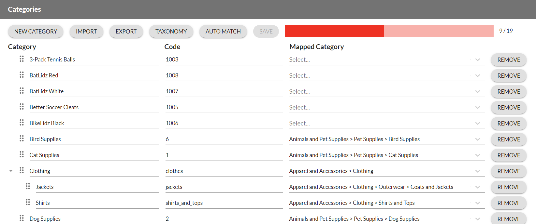This screenshot has width=536, height=224.
Task: Expand the Jackets mapped category dropdown
Action: (x=477, y=187)
